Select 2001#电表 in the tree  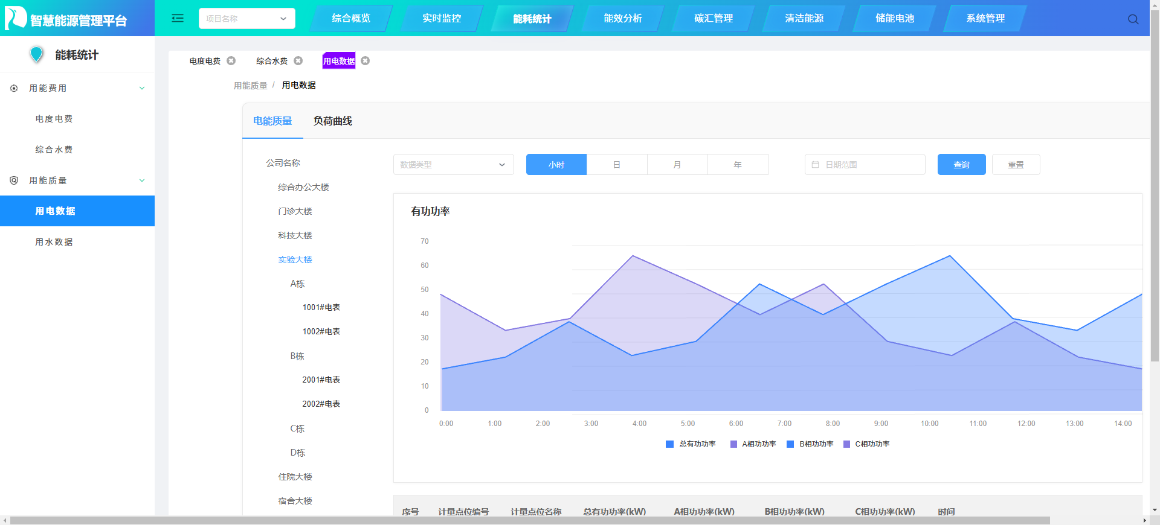321,380
